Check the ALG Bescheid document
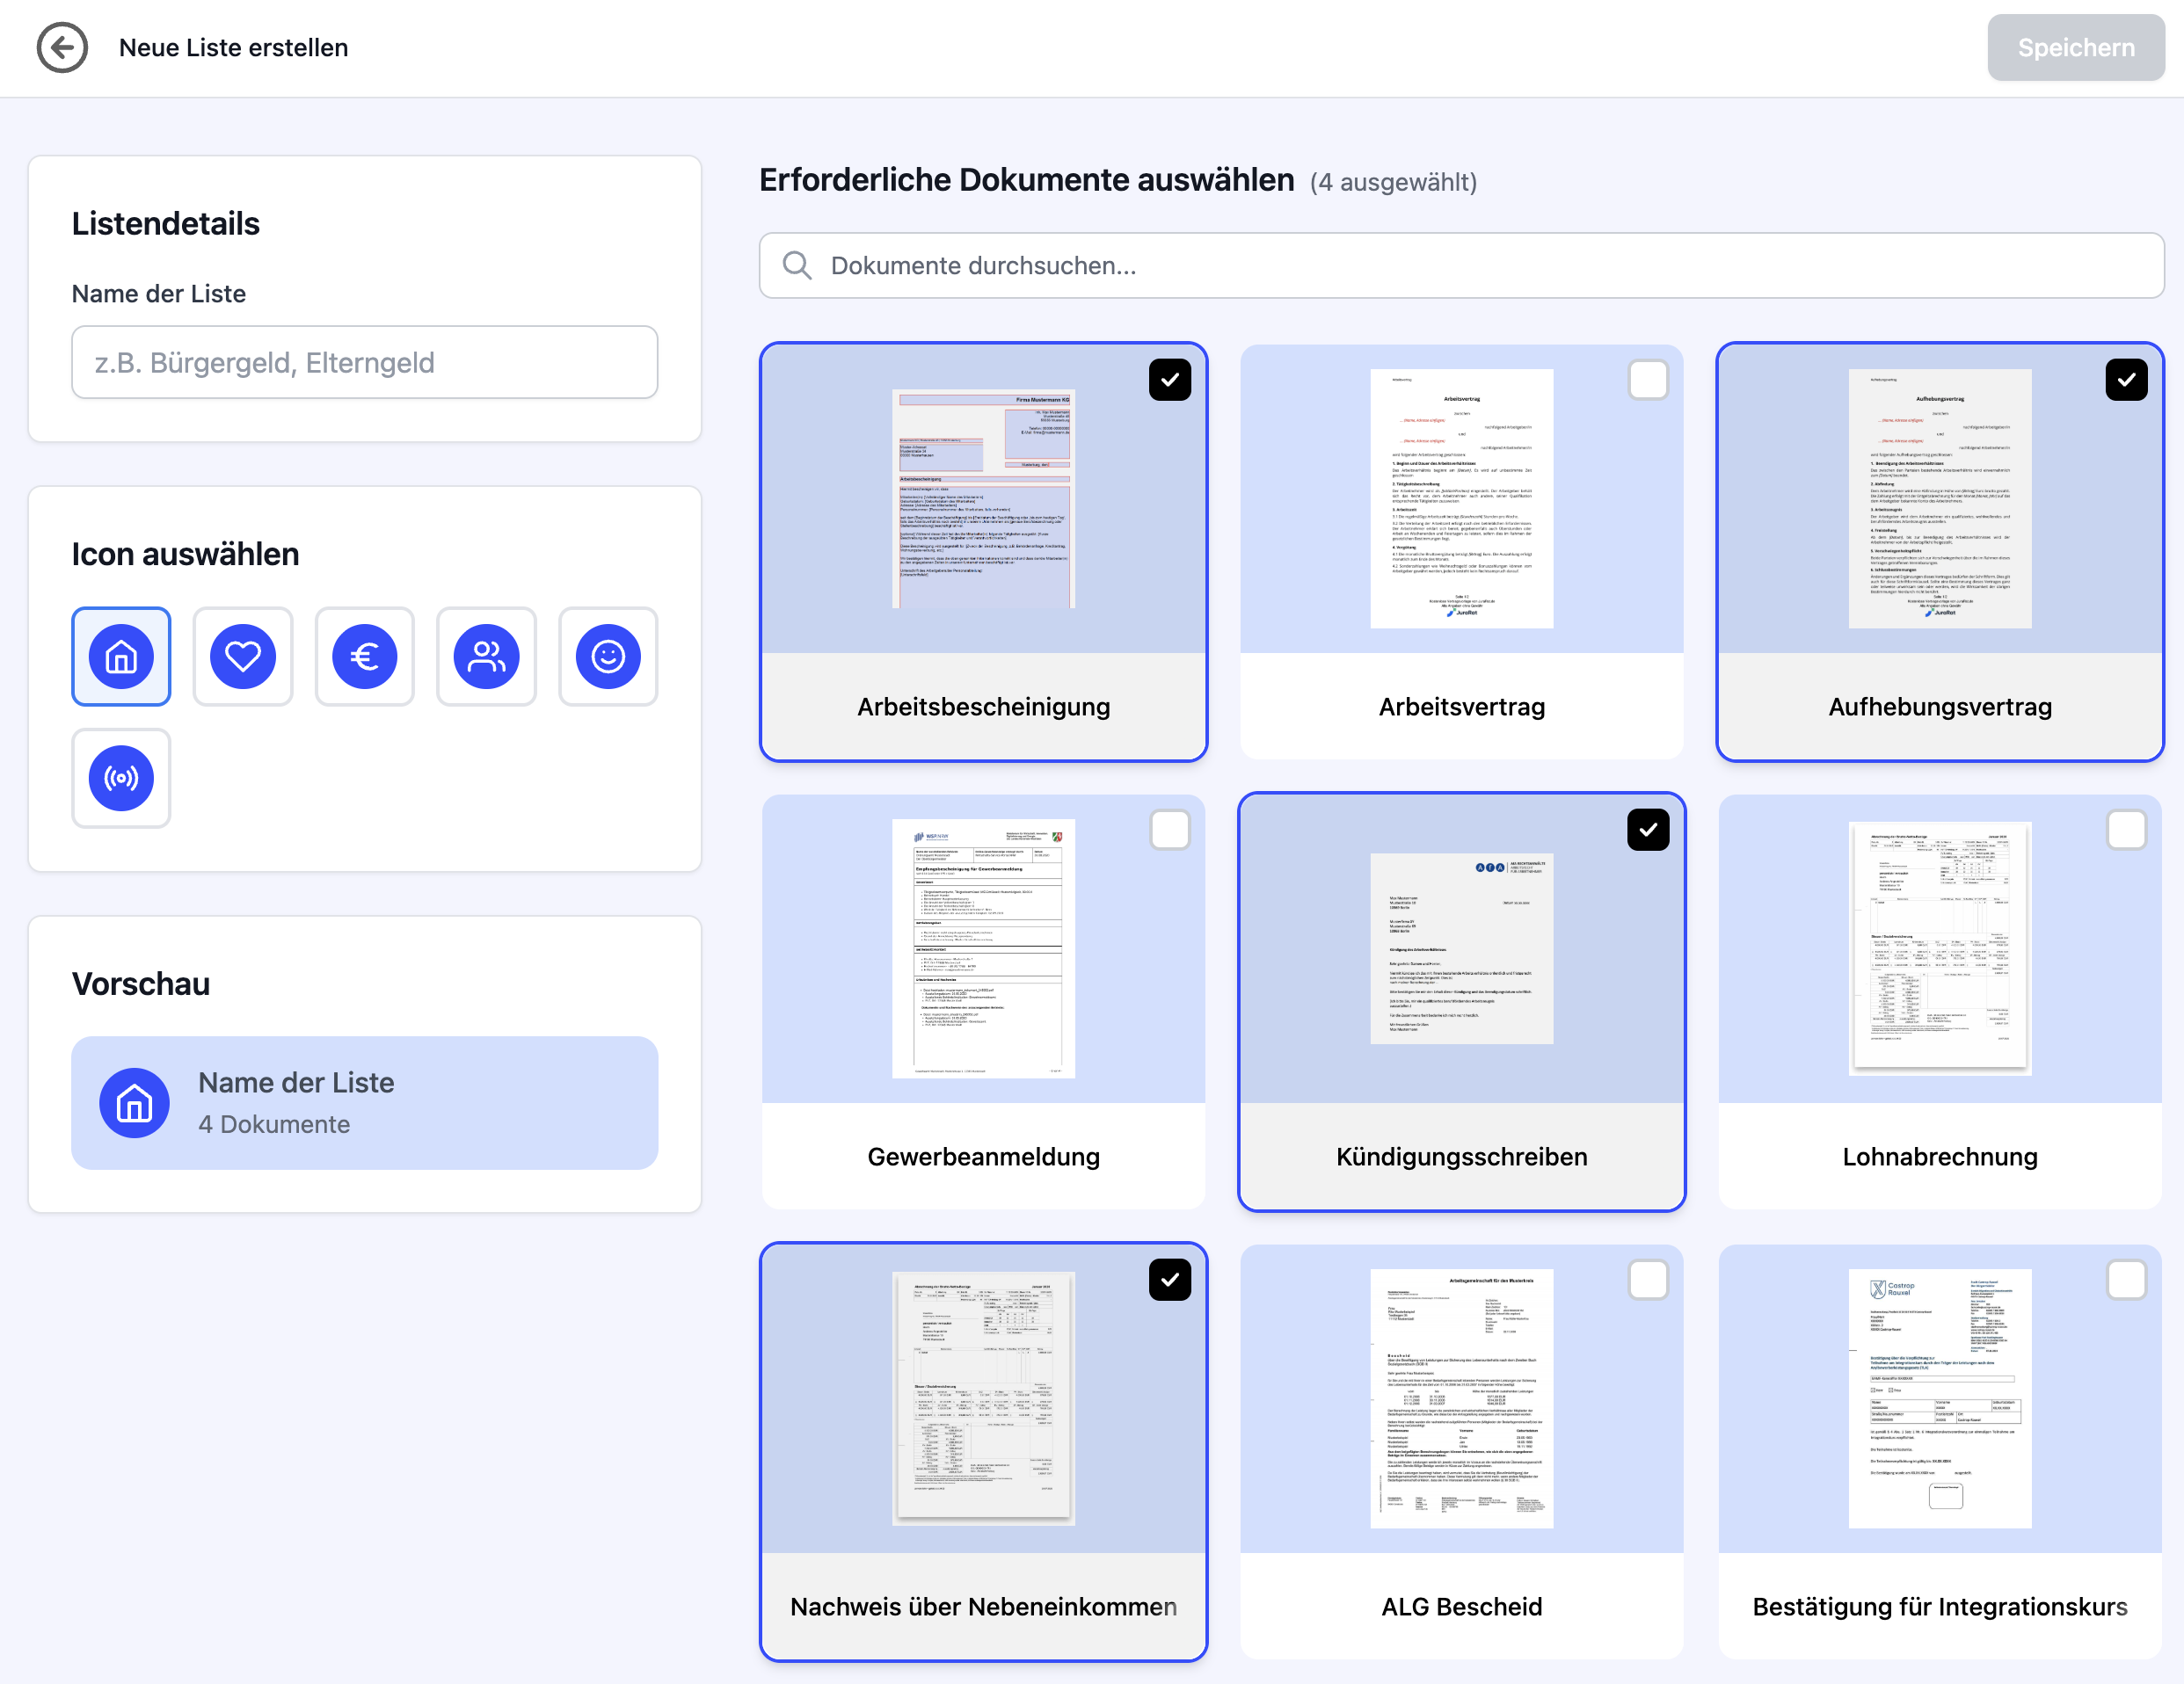This screenshot has width=2184, height=1684. pyautogui.click(x=1648, y=1279)
